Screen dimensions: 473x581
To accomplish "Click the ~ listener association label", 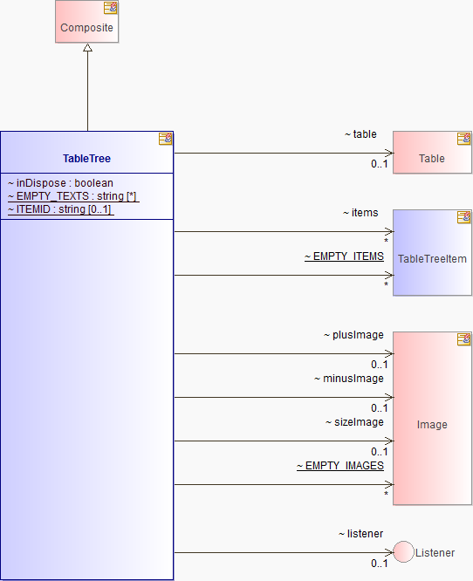I will point(361,534).
